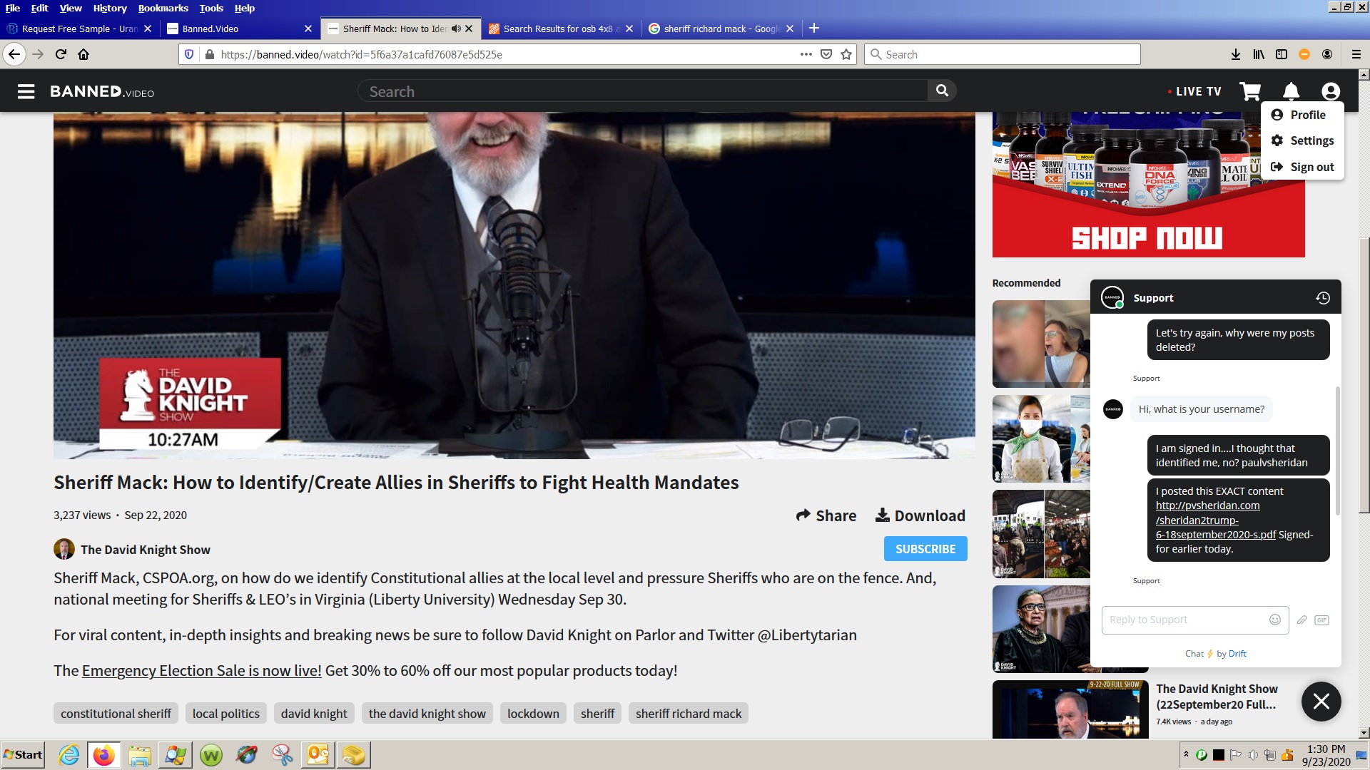Reload the current page
1370x770 pixels.
(61, 54)
